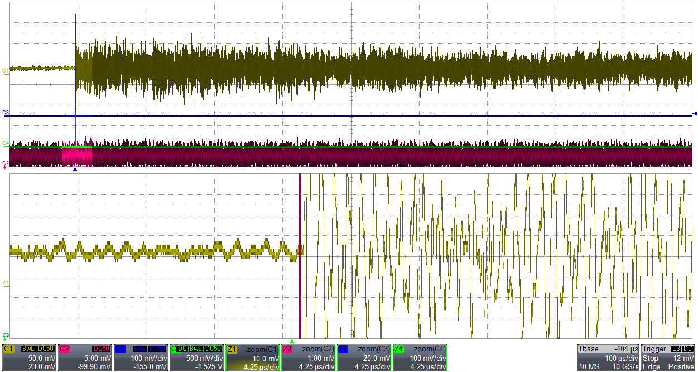
Task: Open the C2 channel descriptor box
Action: 85,357
